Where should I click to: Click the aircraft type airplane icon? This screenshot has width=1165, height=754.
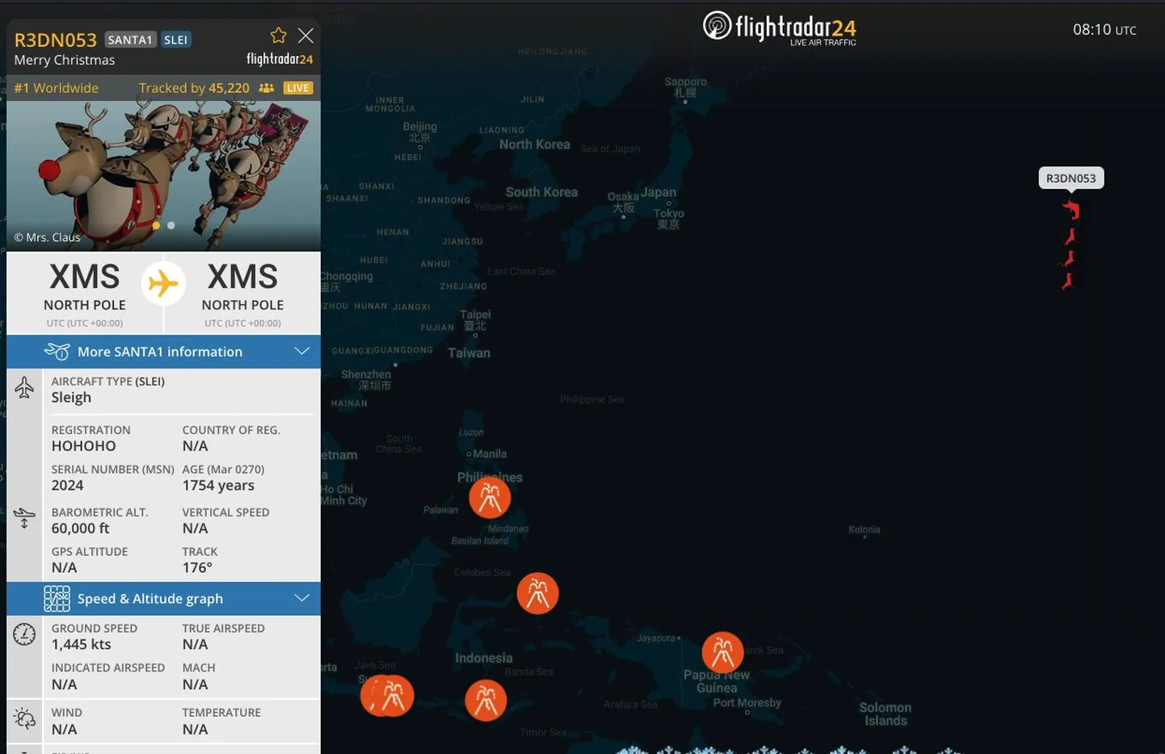pyautogui.click(x=24, y=387)
